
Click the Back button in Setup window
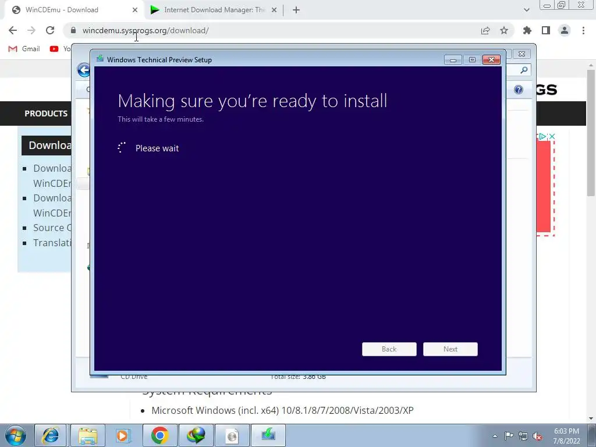[389, 349]
